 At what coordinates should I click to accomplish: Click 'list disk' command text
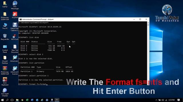[34, 37]
